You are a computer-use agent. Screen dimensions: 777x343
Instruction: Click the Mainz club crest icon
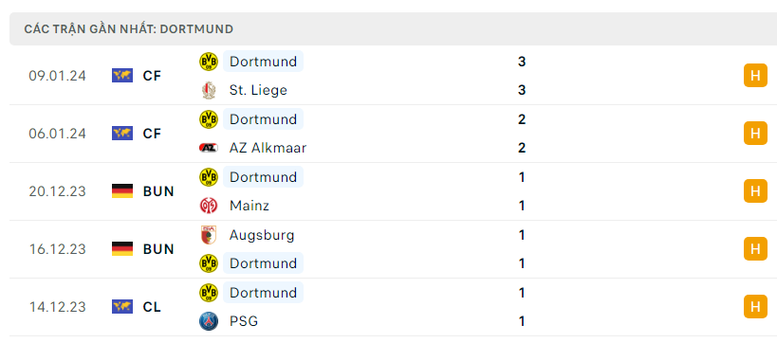click(x=209, y=206)
